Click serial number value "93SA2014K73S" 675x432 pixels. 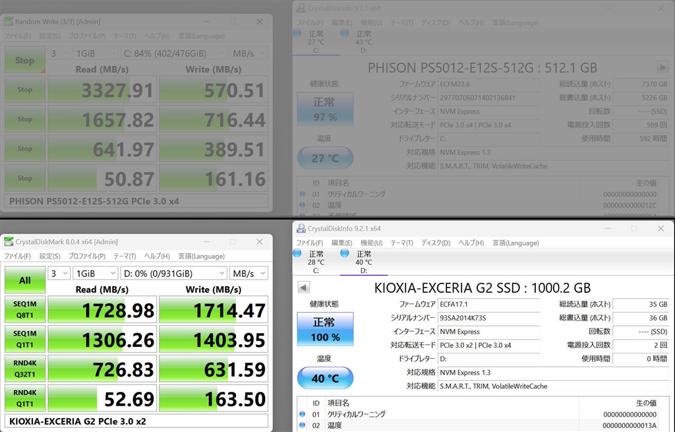(488, 318)
